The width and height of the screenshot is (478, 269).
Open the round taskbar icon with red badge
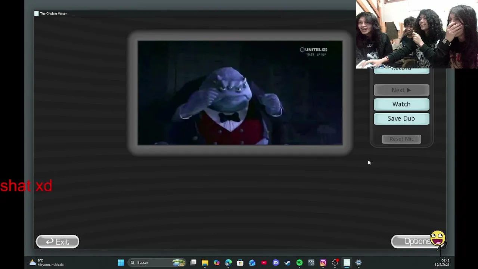pyautogui.click(x=335, y=263)
